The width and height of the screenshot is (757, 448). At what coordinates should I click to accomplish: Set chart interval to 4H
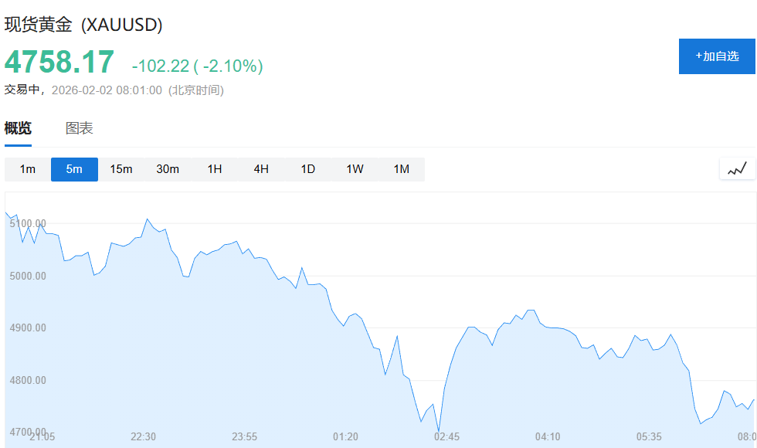tap(261, 169)
